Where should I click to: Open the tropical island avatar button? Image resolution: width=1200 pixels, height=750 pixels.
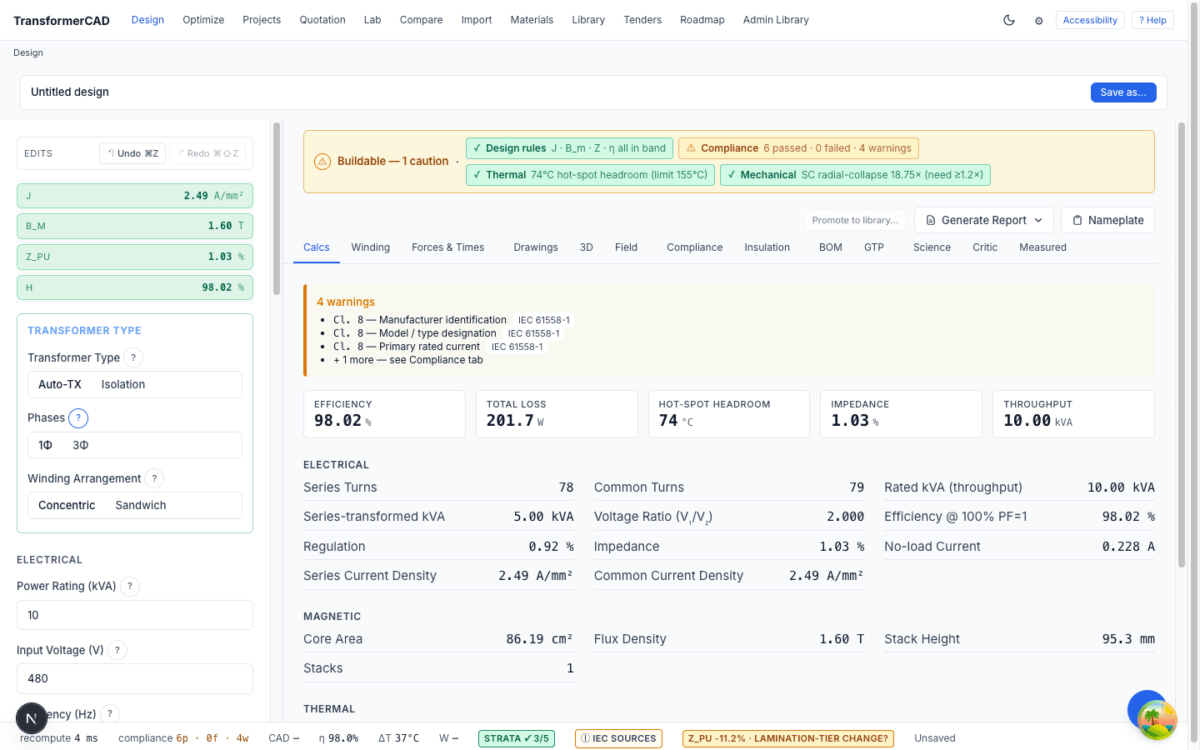point(1157,719)
